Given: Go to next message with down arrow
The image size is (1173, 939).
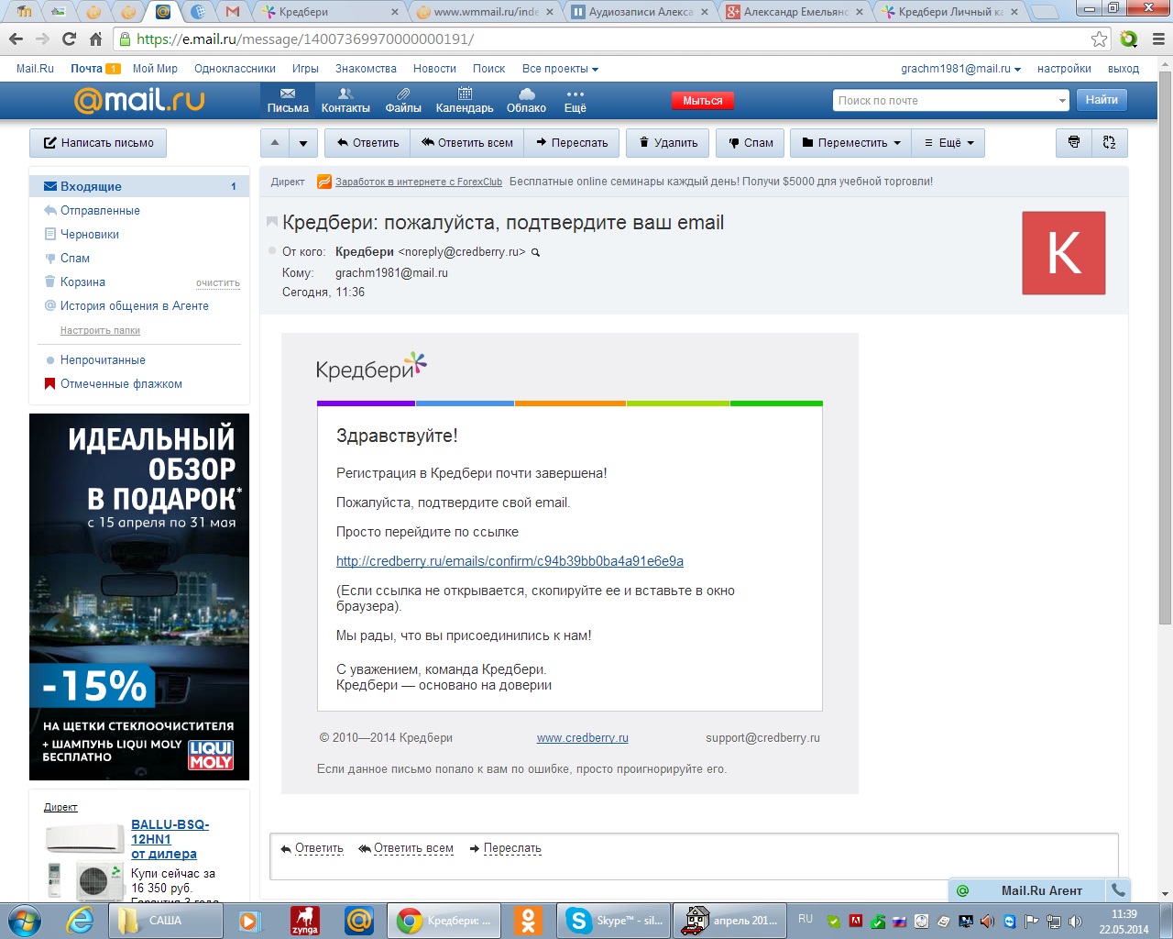Looking at the screenshot, I should click(x=303, y=143).
